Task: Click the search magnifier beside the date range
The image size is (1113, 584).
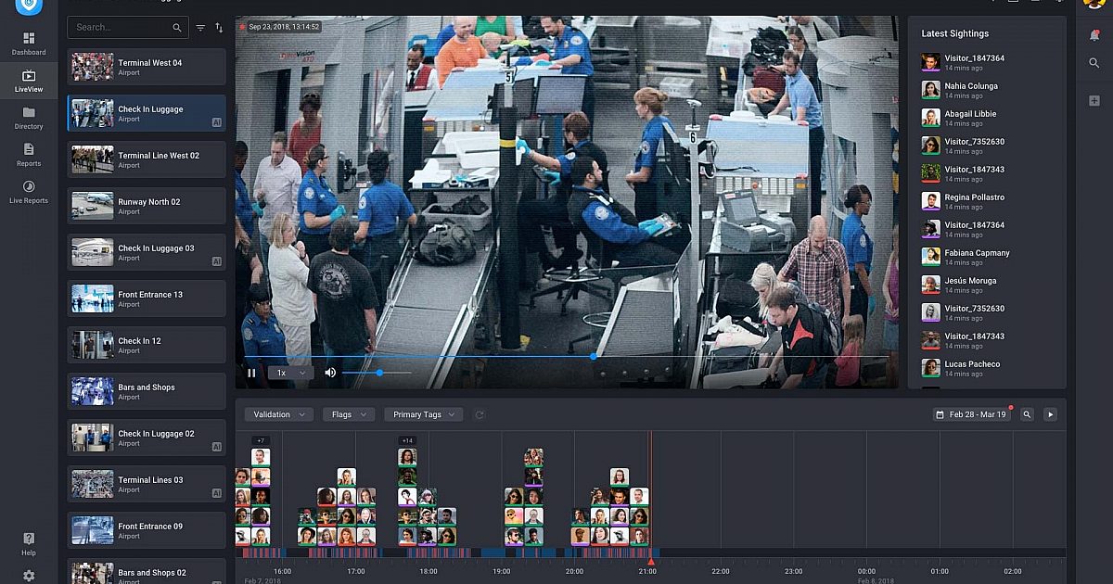Action: pyautogui.click(x=1025, y=414)
